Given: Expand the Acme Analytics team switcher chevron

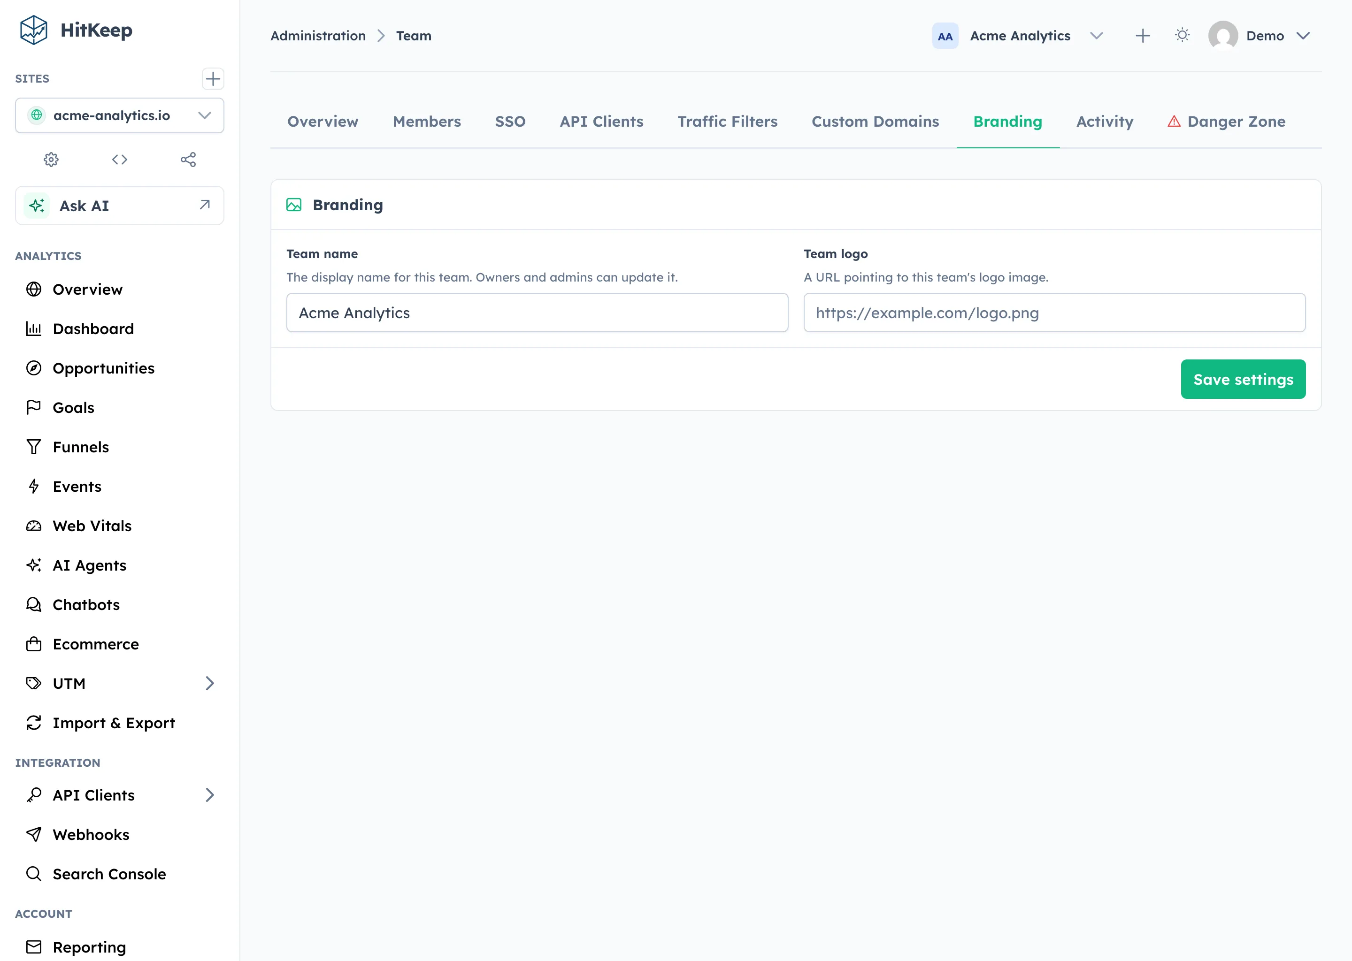Looking at the screenshot, I should [1096, 36].
